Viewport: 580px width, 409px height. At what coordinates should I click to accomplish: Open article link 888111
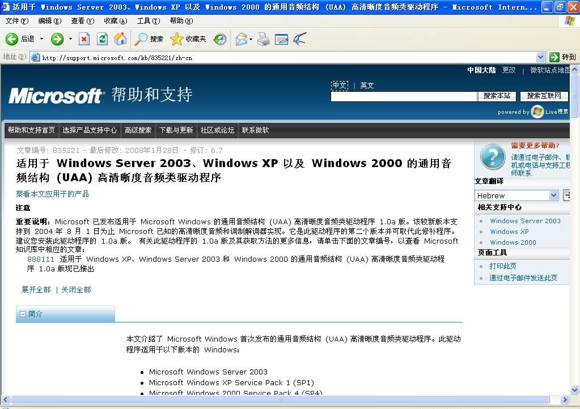click(x=41, y=259)
